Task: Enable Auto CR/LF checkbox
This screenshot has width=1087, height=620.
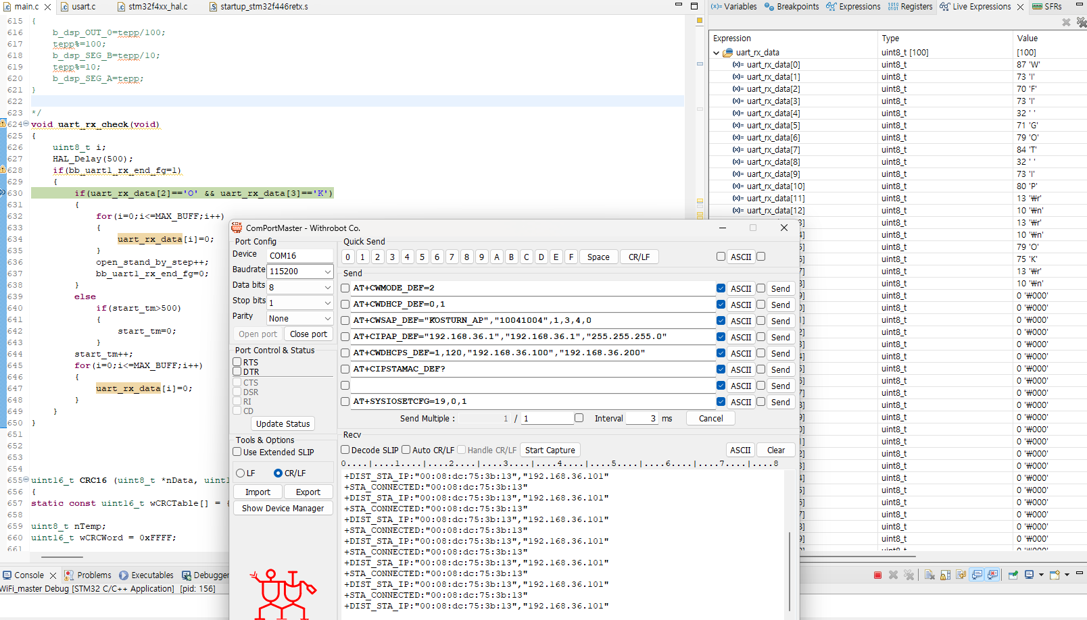Action: tap(406, 450)
